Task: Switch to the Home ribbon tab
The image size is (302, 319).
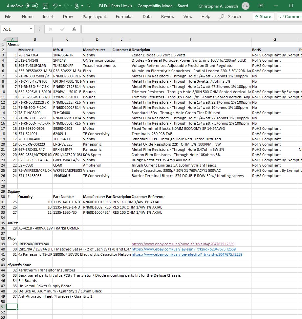Action: [x=28, y=16]
